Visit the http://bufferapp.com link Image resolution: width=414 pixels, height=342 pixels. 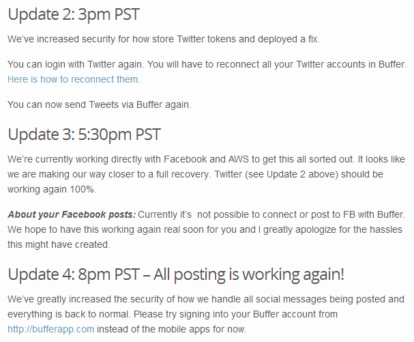tap(50, 329)
